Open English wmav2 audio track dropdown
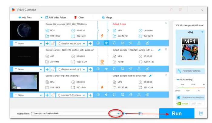 click(x=71, y=69)
